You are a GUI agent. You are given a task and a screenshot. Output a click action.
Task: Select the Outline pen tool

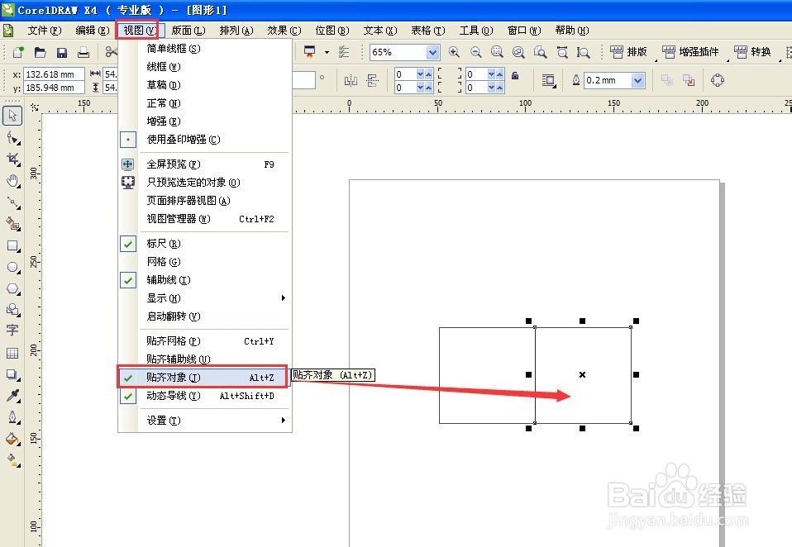(12, 417)
